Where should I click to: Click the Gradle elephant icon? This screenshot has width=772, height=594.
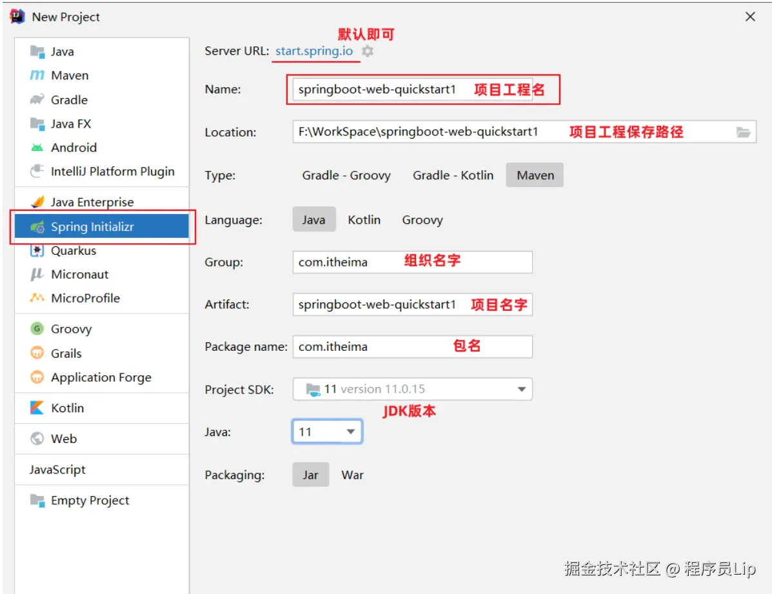(37, 99)
